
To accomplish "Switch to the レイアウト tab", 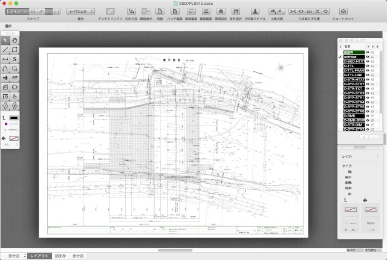I will click(40, 256).
